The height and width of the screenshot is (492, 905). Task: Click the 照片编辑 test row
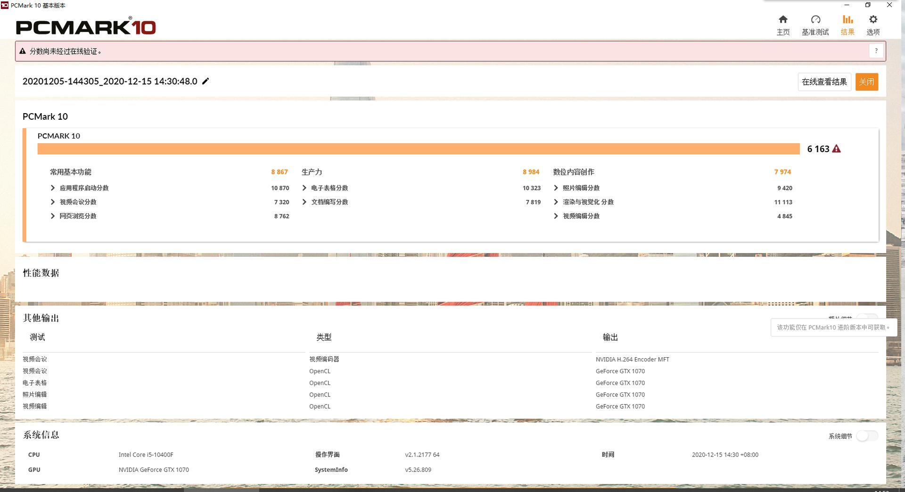tap(35, 395)
